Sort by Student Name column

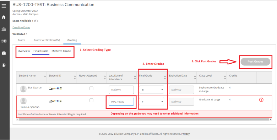pos(45,76)
